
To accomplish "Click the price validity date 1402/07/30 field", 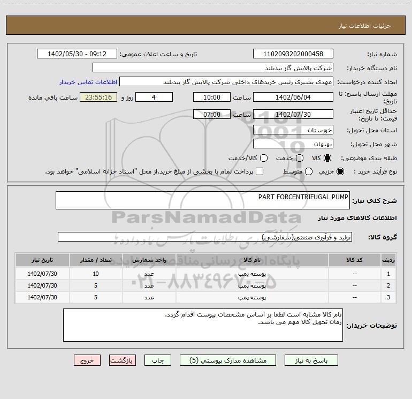I will click(293, 114).
